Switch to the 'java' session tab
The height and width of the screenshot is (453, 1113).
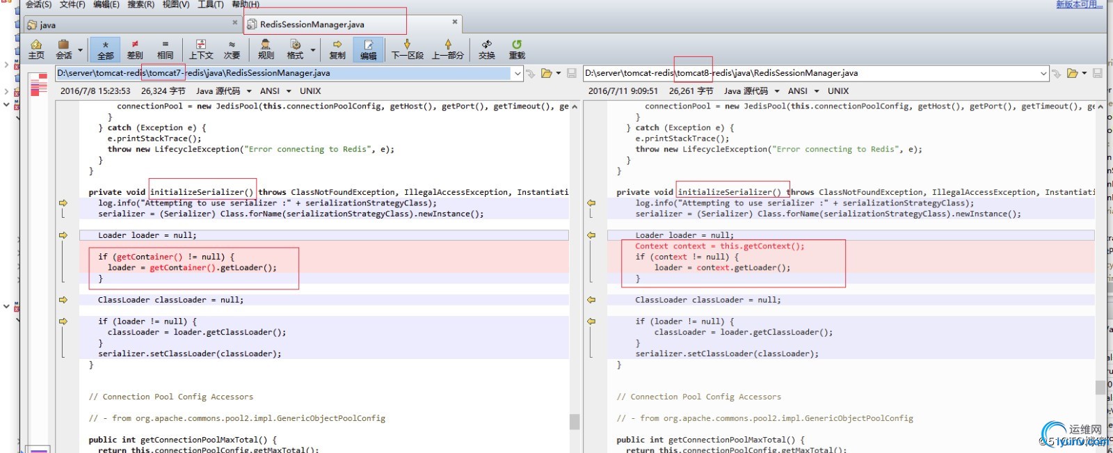coord(132,24)
